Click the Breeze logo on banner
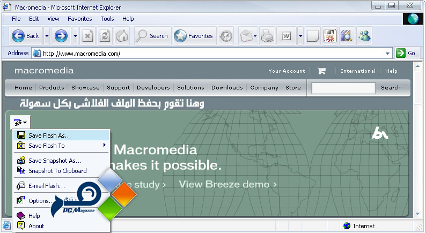Screen dimensions: 426x233 pos(380,133)
